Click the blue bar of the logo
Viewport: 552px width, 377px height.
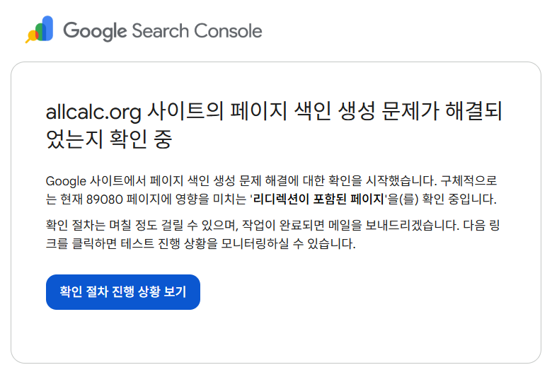[x=47, y=27]
